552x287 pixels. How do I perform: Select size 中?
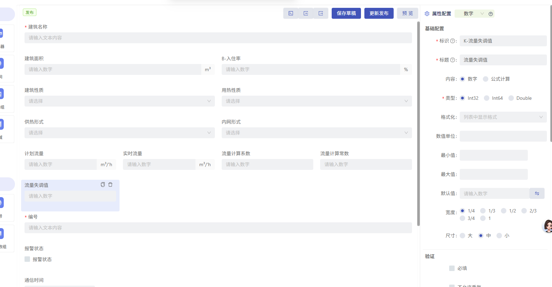481,236
